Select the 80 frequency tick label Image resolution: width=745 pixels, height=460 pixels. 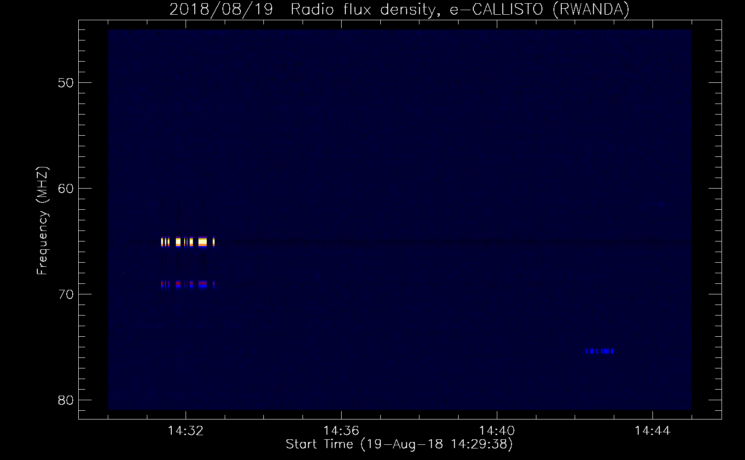pos(66,400)
